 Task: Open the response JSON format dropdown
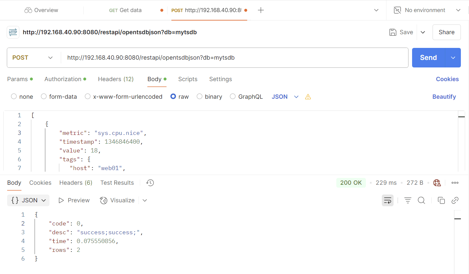28,200
